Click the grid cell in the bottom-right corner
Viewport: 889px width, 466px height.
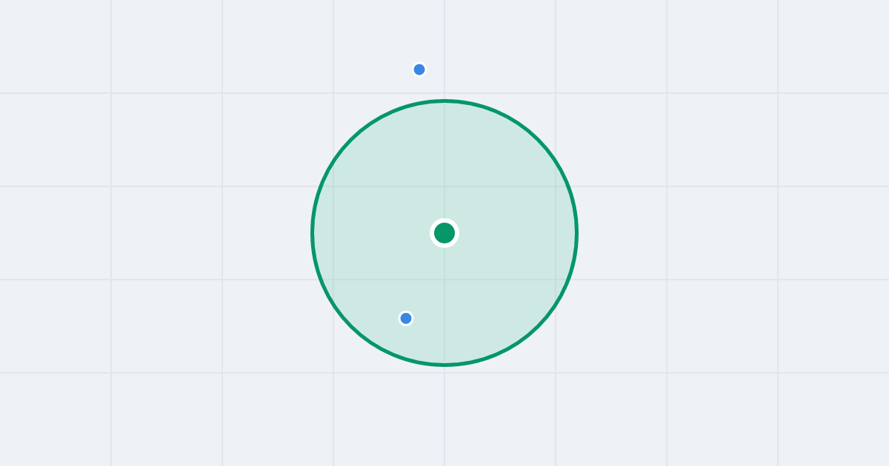click(x=833, y=419)
